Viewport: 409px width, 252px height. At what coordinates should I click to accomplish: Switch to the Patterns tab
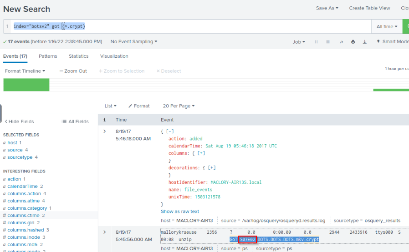pos(48,56)
